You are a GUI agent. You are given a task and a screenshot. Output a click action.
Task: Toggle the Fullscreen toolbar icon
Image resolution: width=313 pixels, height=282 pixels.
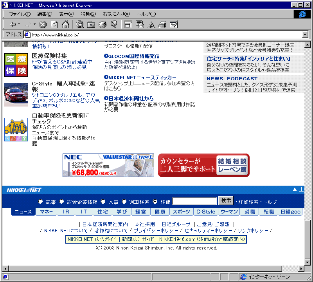click(128, 25)
